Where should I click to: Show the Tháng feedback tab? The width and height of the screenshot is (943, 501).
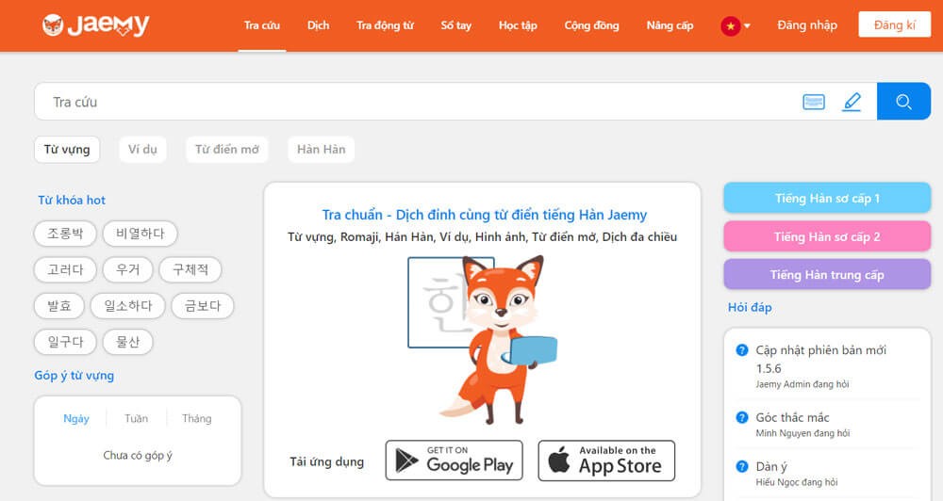[x=196, y=418]
